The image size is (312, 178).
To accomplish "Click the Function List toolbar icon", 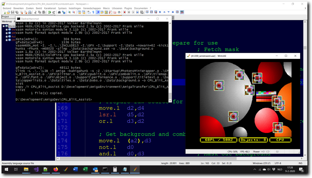I will click(110, 12).
